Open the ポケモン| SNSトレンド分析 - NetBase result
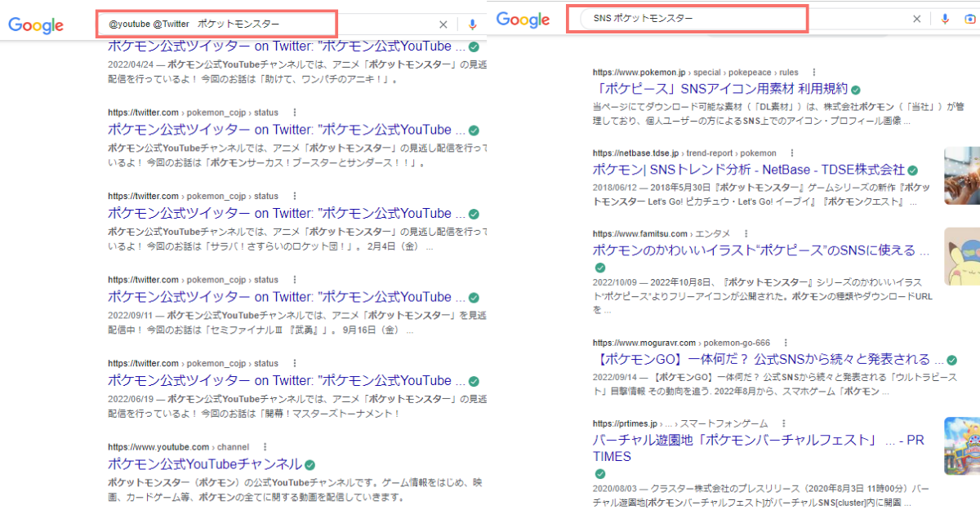 click(x=749, y=170)
